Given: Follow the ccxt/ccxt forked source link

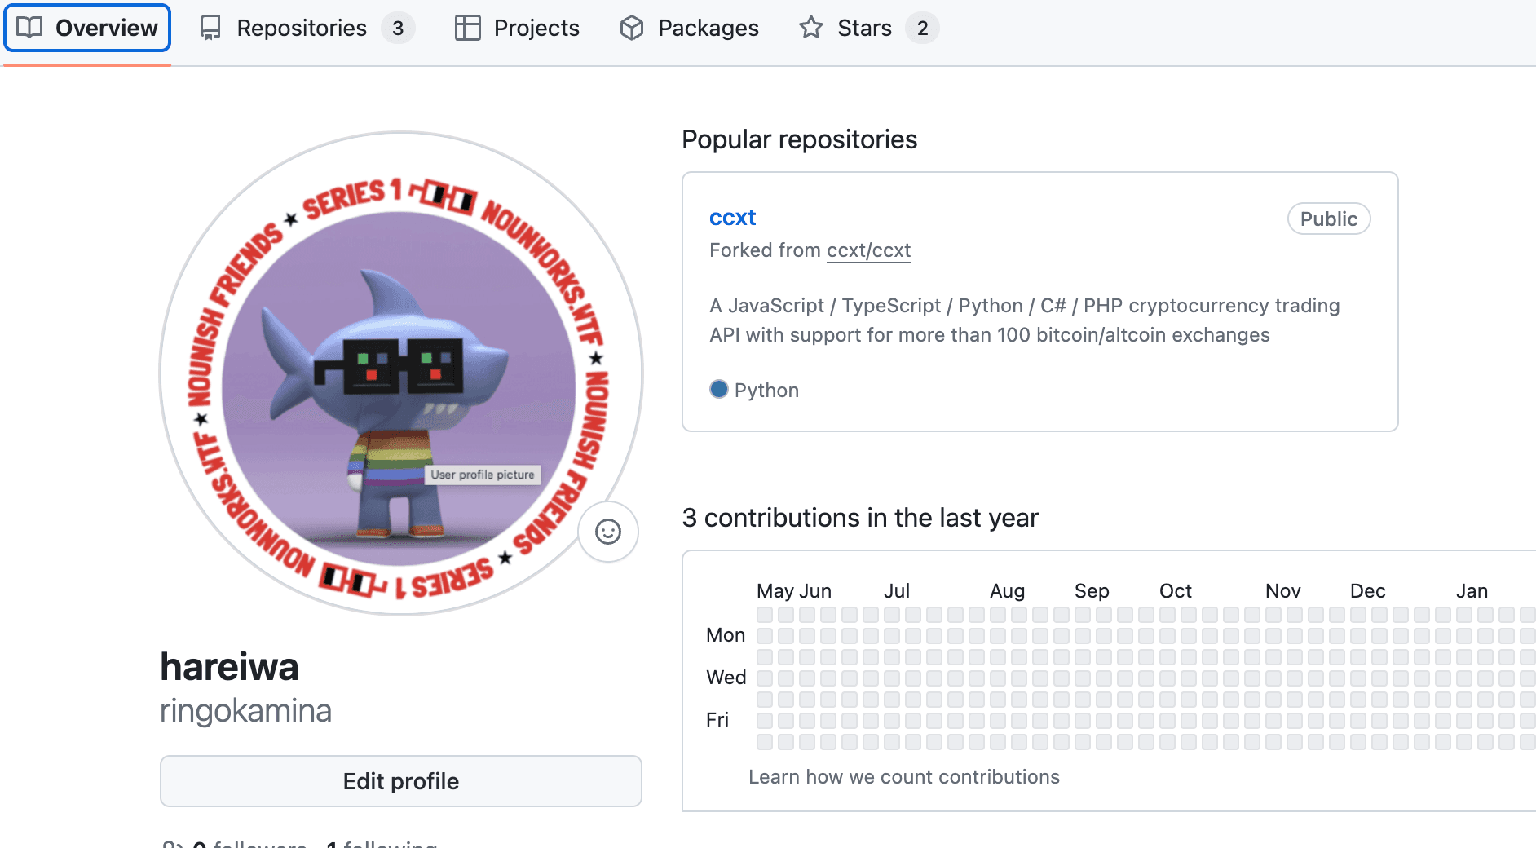Looking at the screenshot, I should click(868, 250).
